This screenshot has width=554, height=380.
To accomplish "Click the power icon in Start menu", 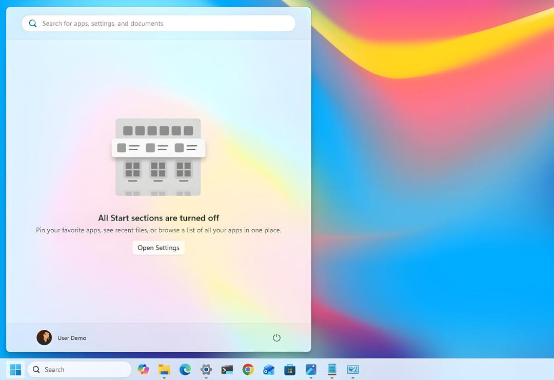I will coord(276,338).
